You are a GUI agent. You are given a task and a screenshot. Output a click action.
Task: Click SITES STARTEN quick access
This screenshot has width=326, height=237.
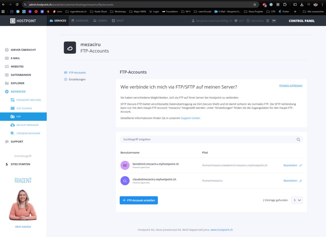click(20, 164)
